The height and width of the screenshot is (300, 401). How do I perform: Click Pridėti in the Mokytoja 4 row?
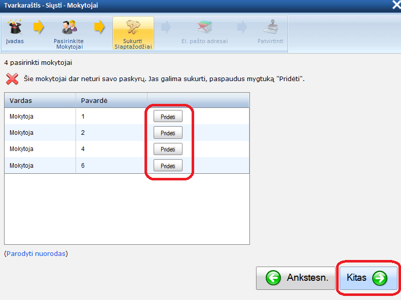click(168, 149)
